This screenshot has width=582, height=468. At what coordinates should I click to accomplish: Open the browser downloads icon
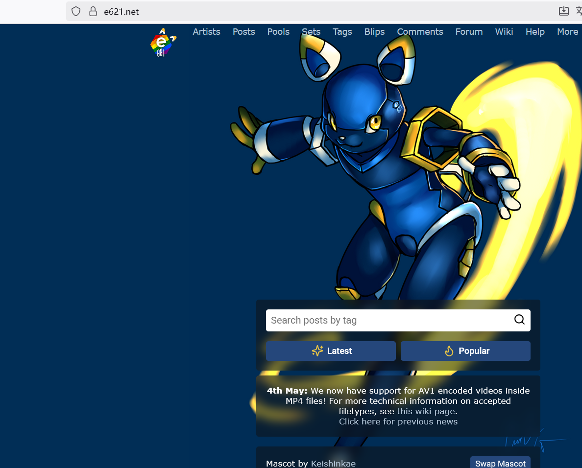coord(564,11)
